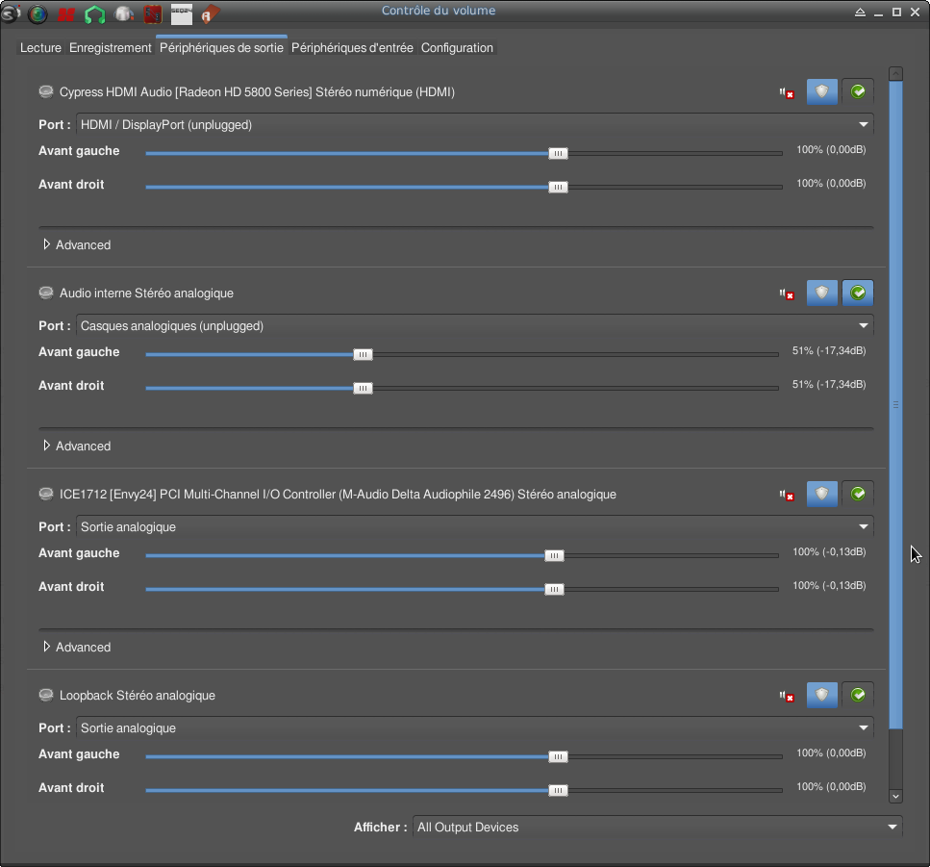Expand Advanced under Cypress HDMI Audio
This screenshot has height=867, width=930.
(77, 245)
